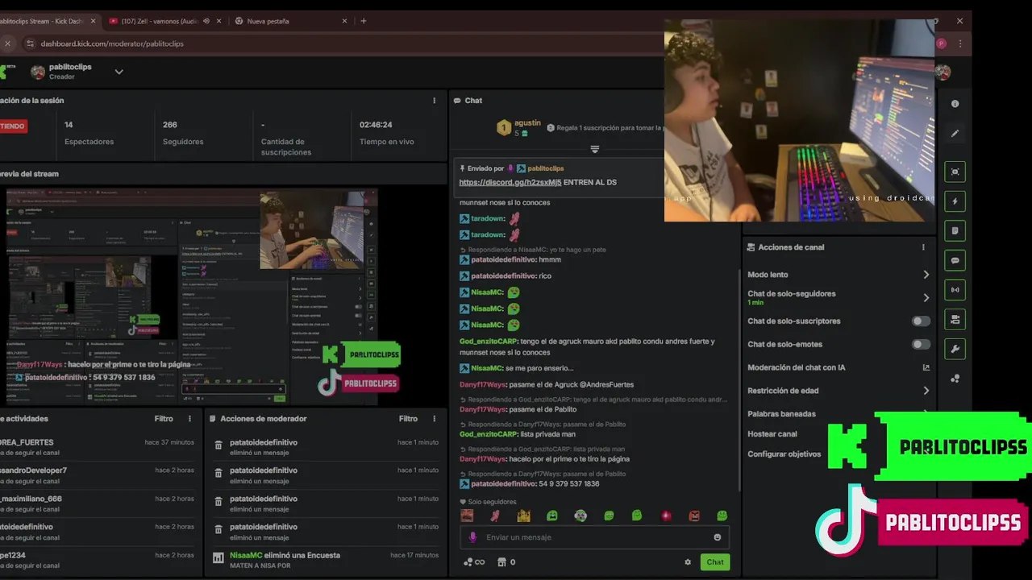Open chat settings gear icon
1032x580 pixels.
point(688,562)
